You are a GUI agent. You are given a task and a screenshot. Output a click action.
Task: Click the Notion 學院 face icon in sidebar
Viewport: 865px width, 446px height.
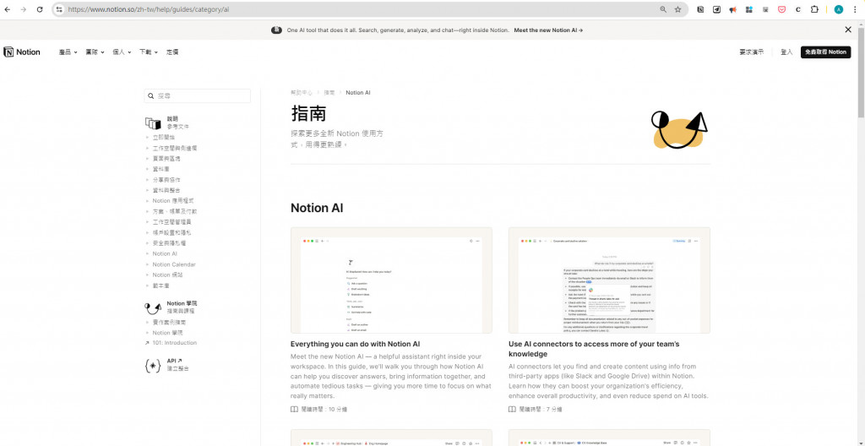153,307
